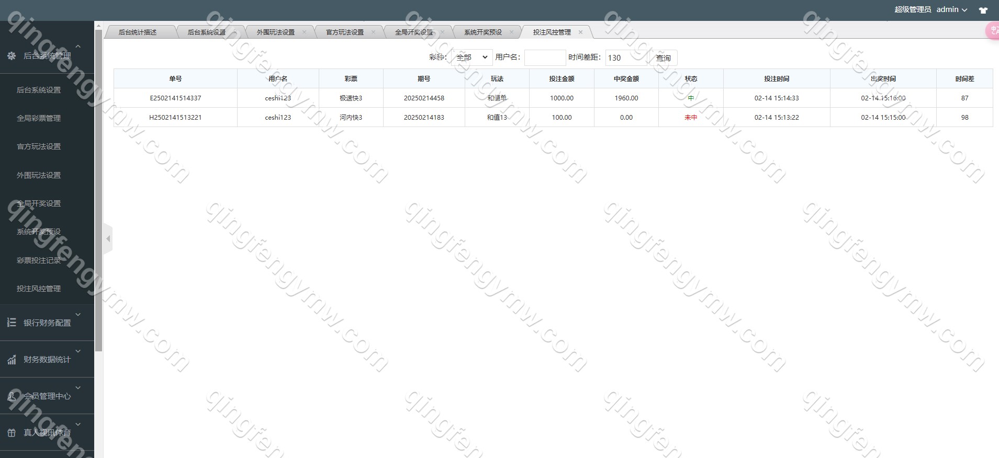Click the user icon beside 会员管理中心

coord(12,396)
